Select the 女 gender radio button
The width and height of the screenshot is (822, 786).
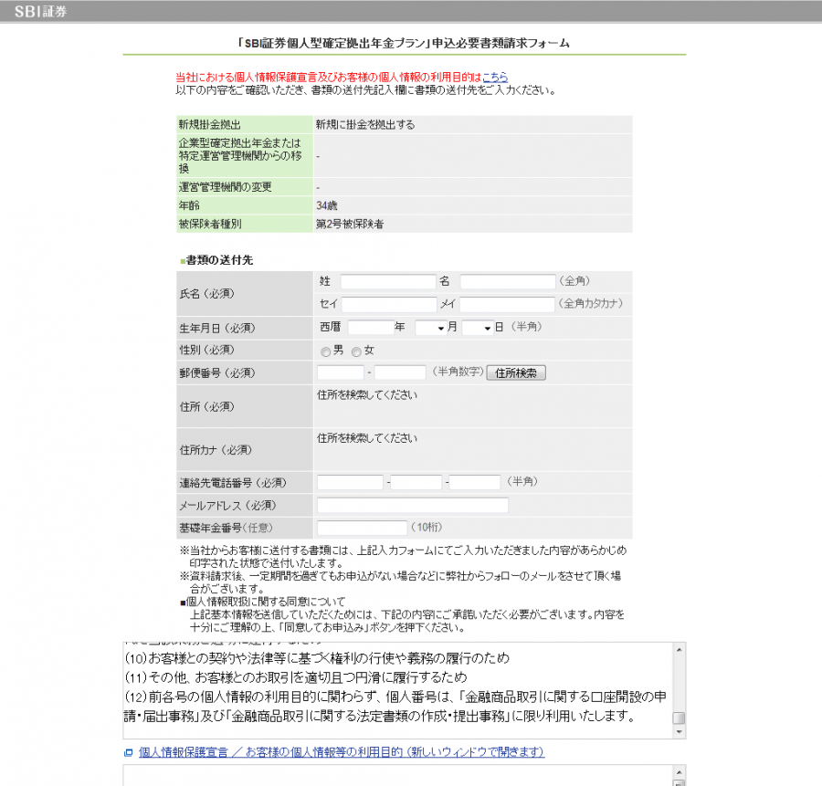(356, 351)
